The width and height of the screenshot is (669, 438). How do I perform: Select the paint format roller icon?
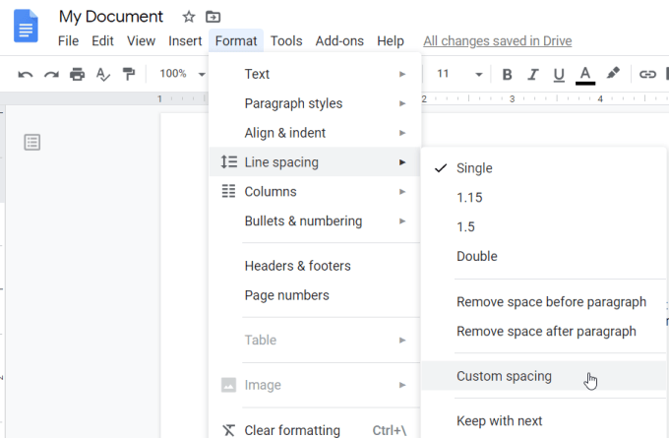[128, 74]
